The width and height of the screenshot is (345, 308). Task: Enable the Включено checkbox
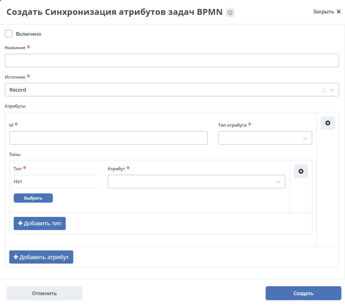point(9,34)
